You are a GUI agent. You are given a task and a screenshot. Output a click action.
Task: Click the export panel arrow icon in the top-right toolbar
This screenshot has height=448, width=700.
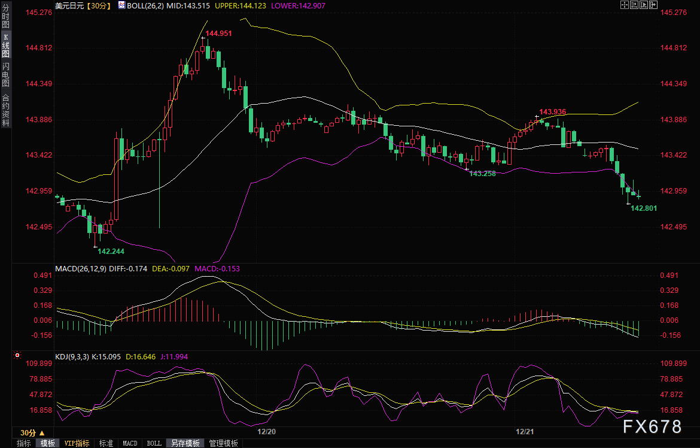click(653, 5)
